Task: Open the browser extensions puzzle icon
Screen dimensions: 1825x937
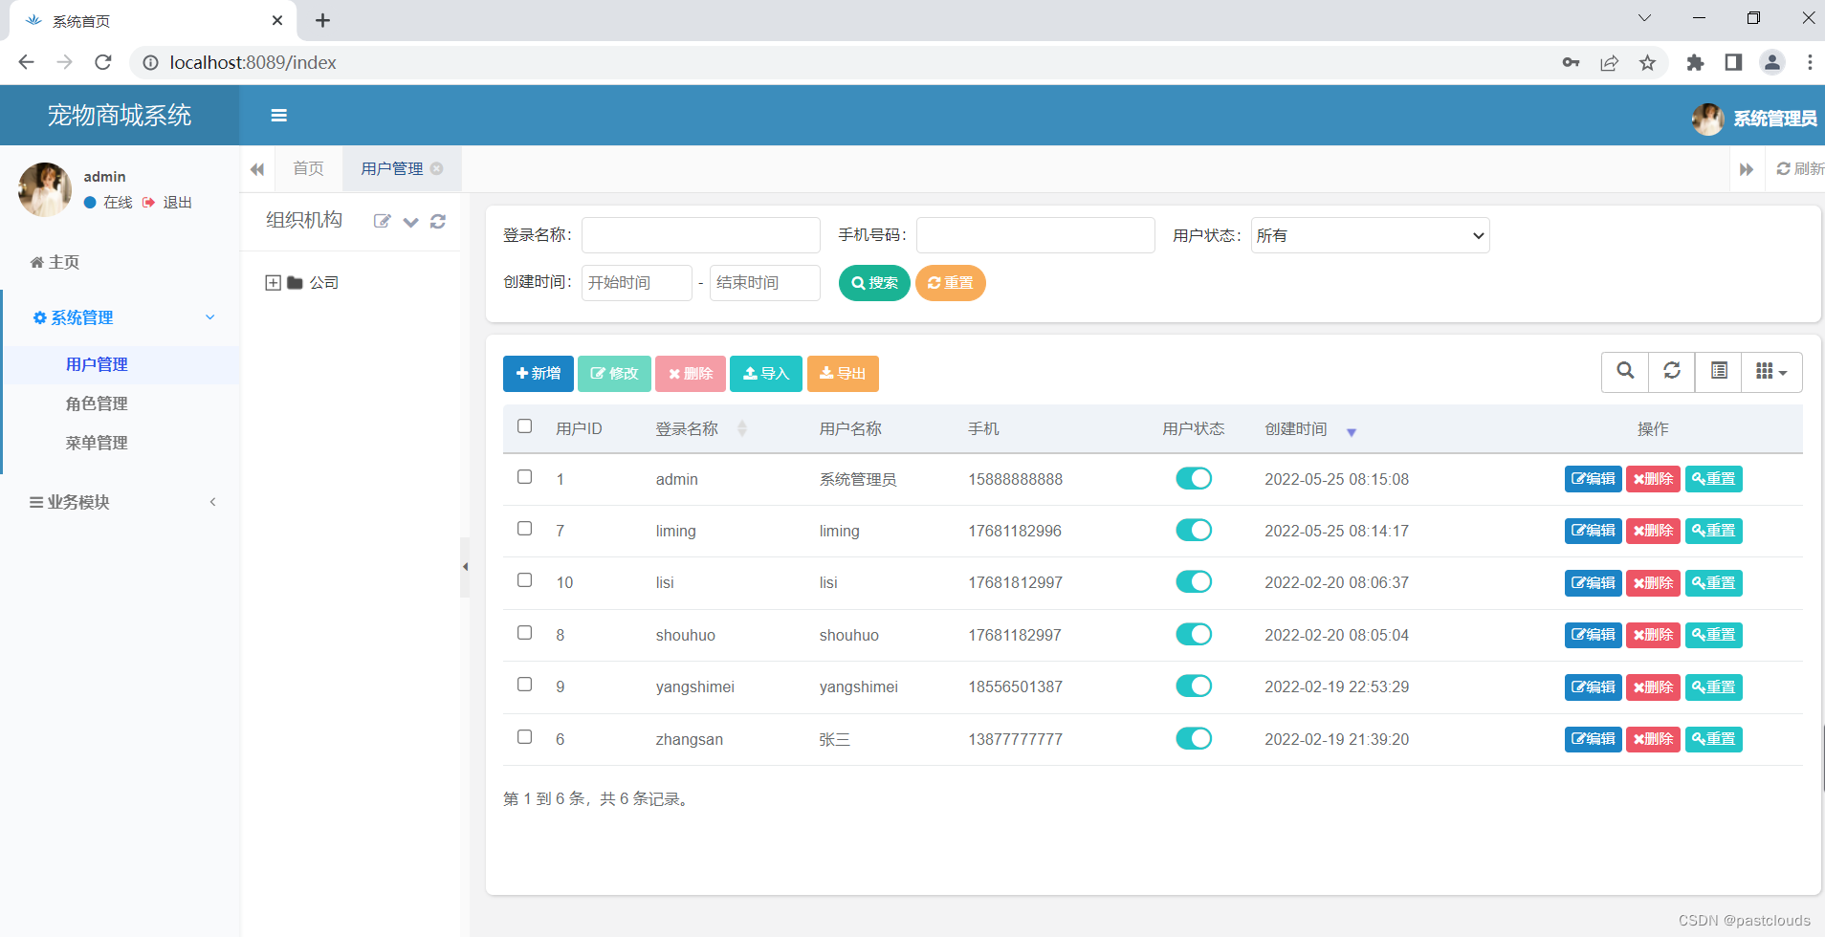Action: 1695,63
